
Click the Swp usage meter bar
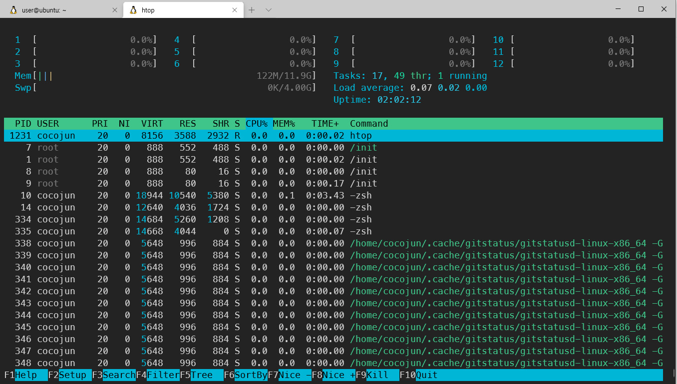(x=166, y=88)
